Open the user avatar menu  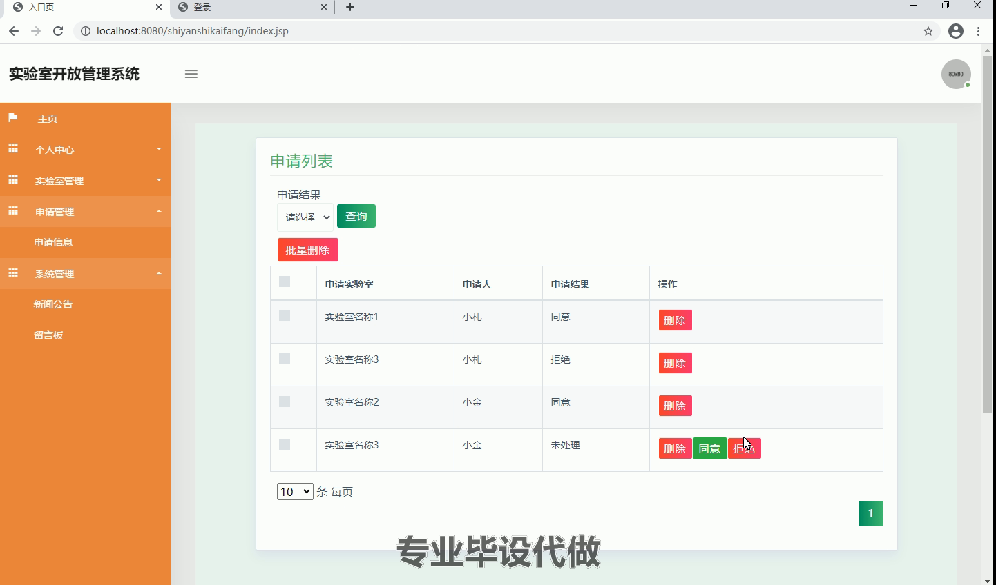pos(956,74)
